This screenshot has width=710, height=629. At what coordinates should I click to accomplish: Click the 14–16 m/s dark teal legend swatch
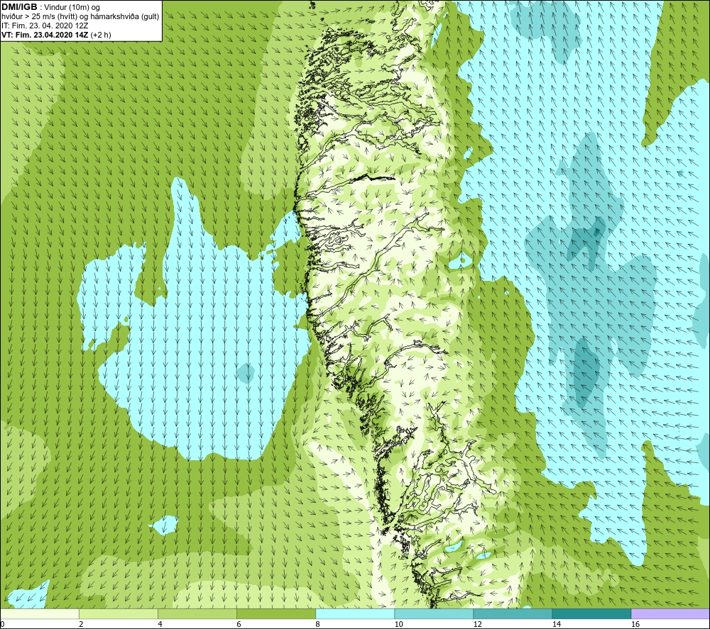[x=591, y=613]
